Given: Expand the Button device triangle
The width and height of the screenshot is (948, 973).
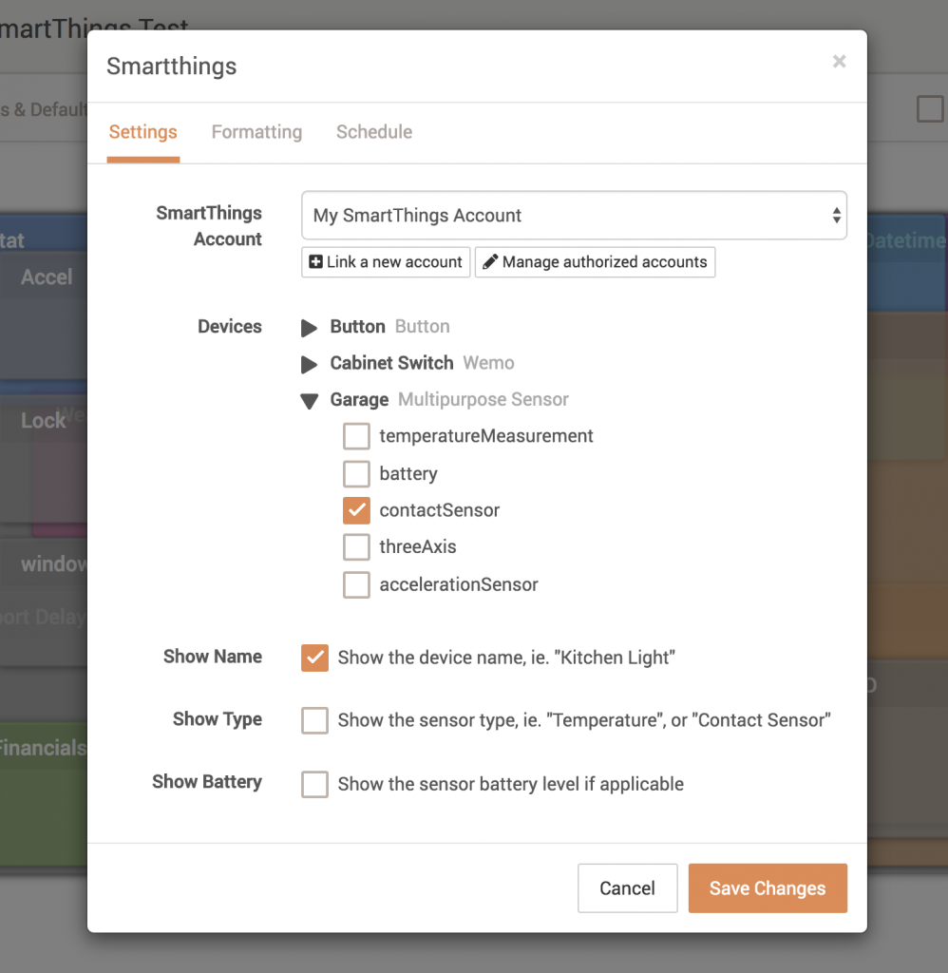Looking at the screenshot, I should click(309, 328).
